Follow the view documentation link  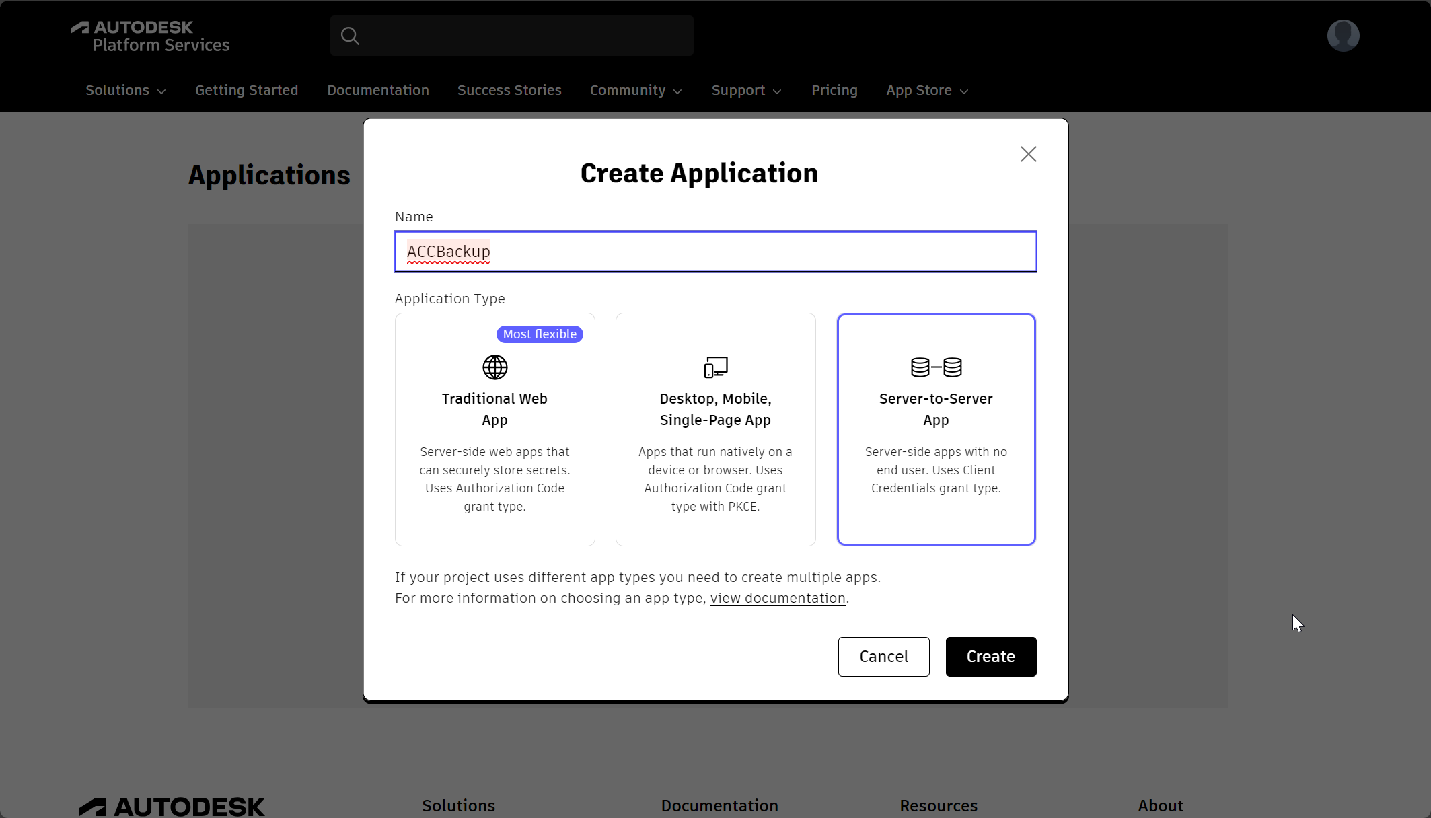[778, 598]
